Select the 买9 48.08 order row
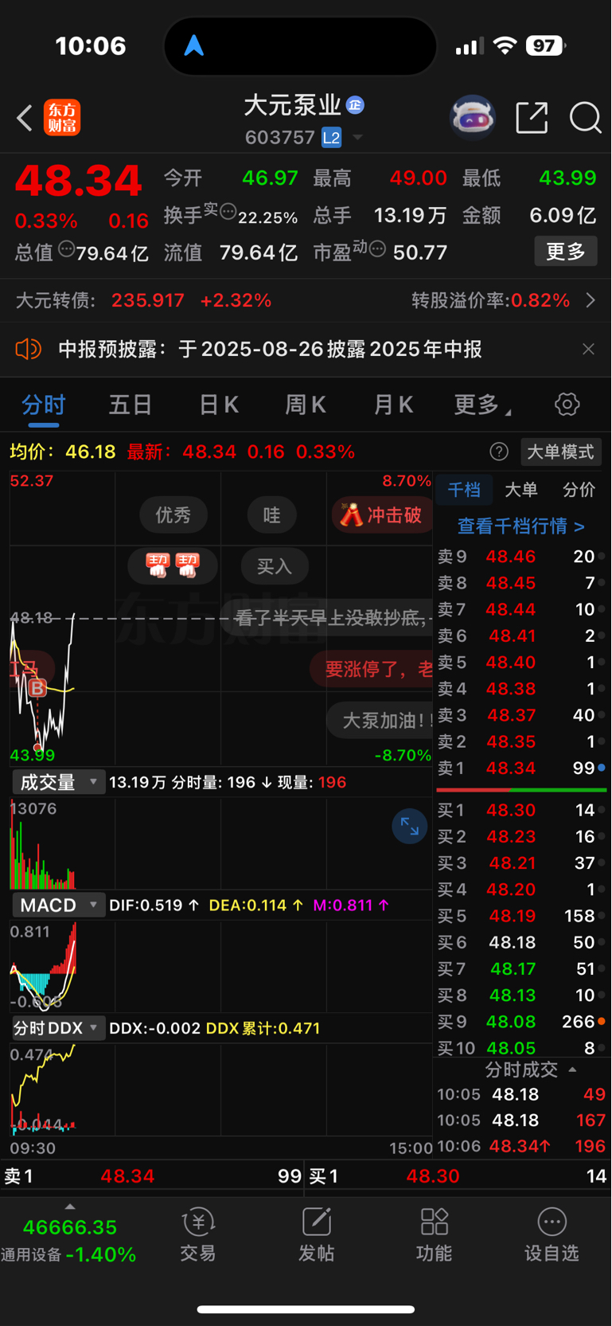Viewport: 612px width, 1326px height. click(521, 1022)
